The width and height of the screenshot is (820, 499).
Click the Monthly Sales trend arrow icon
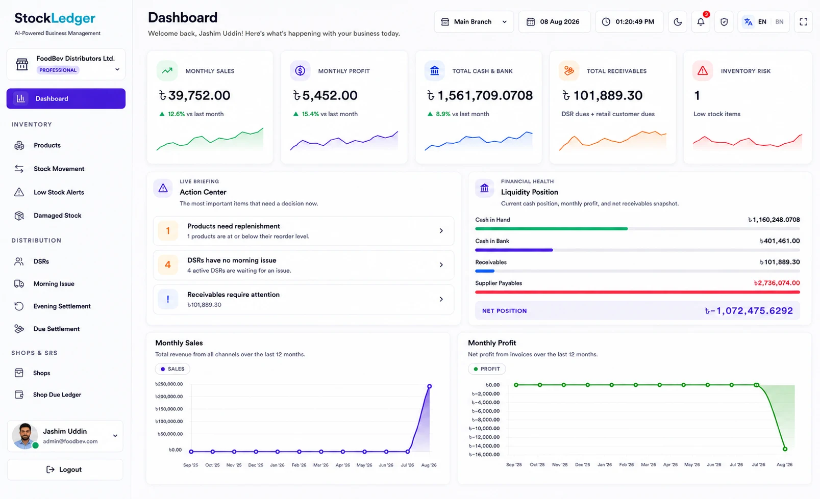pos(167,71)
